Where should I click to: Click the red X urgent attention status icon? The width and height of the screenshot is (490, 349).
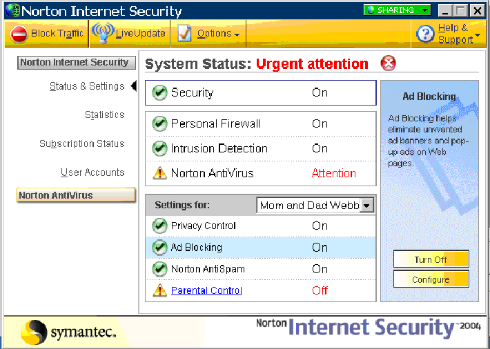click(x=388, y=63)
